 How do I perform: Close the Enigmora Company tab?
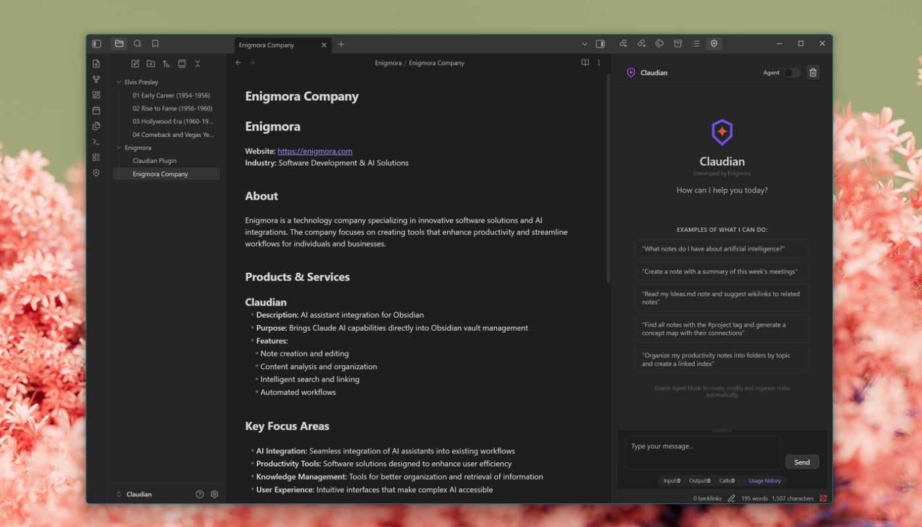tap(323, 45)
